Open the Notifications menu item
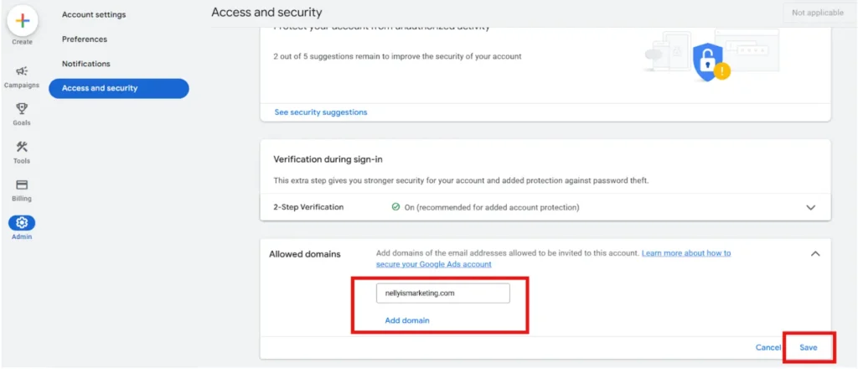 86,64
